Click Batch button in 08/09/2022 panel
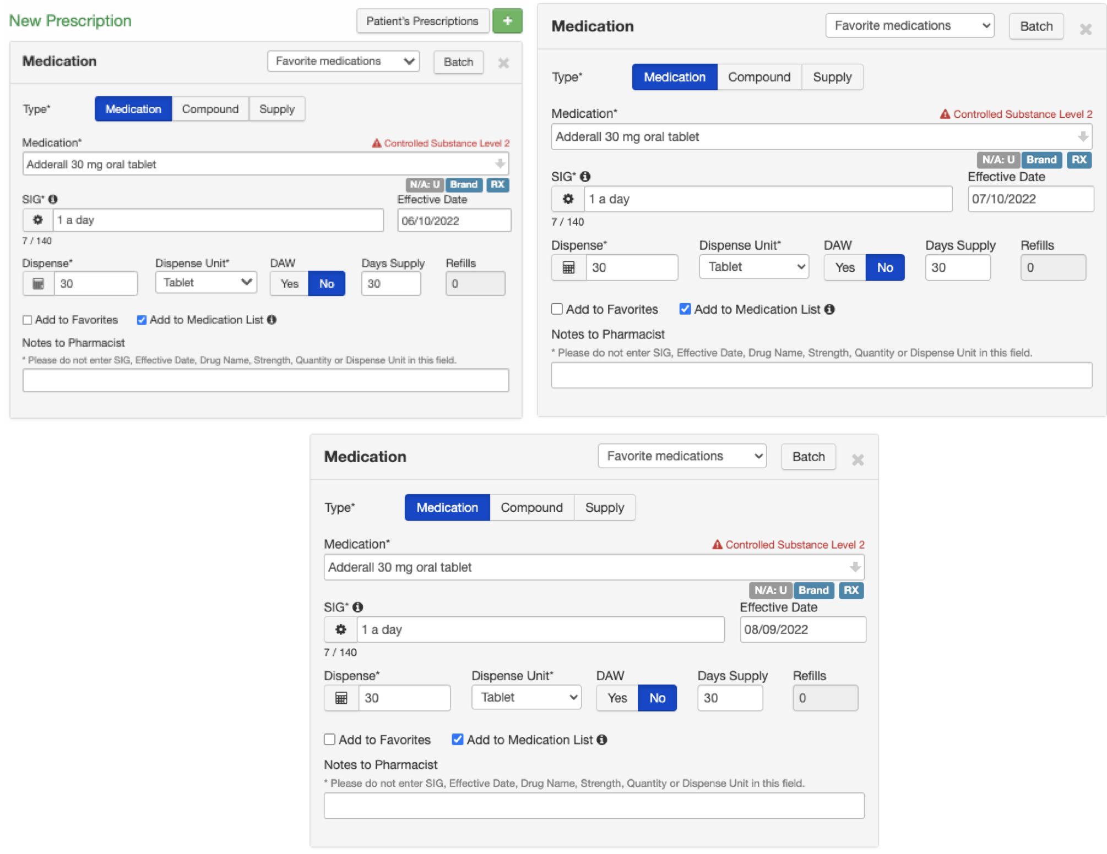 point(808,457)
